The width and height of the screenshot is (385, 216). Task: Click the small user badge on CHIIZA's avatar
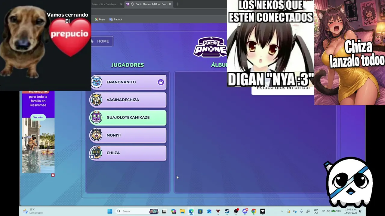tap(92, 157)
